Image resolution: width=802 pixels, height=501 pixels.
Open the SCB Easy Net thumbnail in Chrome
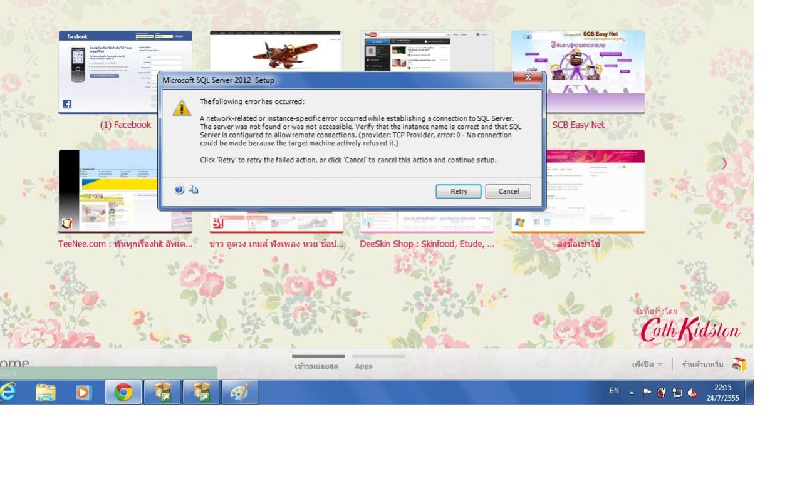pyautogui.click(x=578, y=71)
